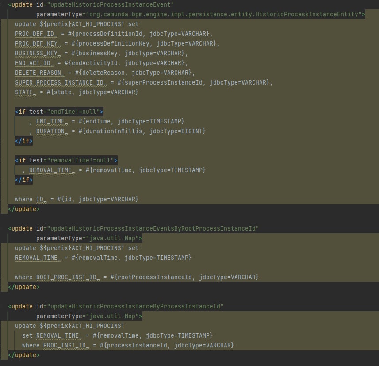Screen dimensions: 379x366
Task: Click the #{id, jdbcType=VARCHAR} parameter
Action: (98, 199)
